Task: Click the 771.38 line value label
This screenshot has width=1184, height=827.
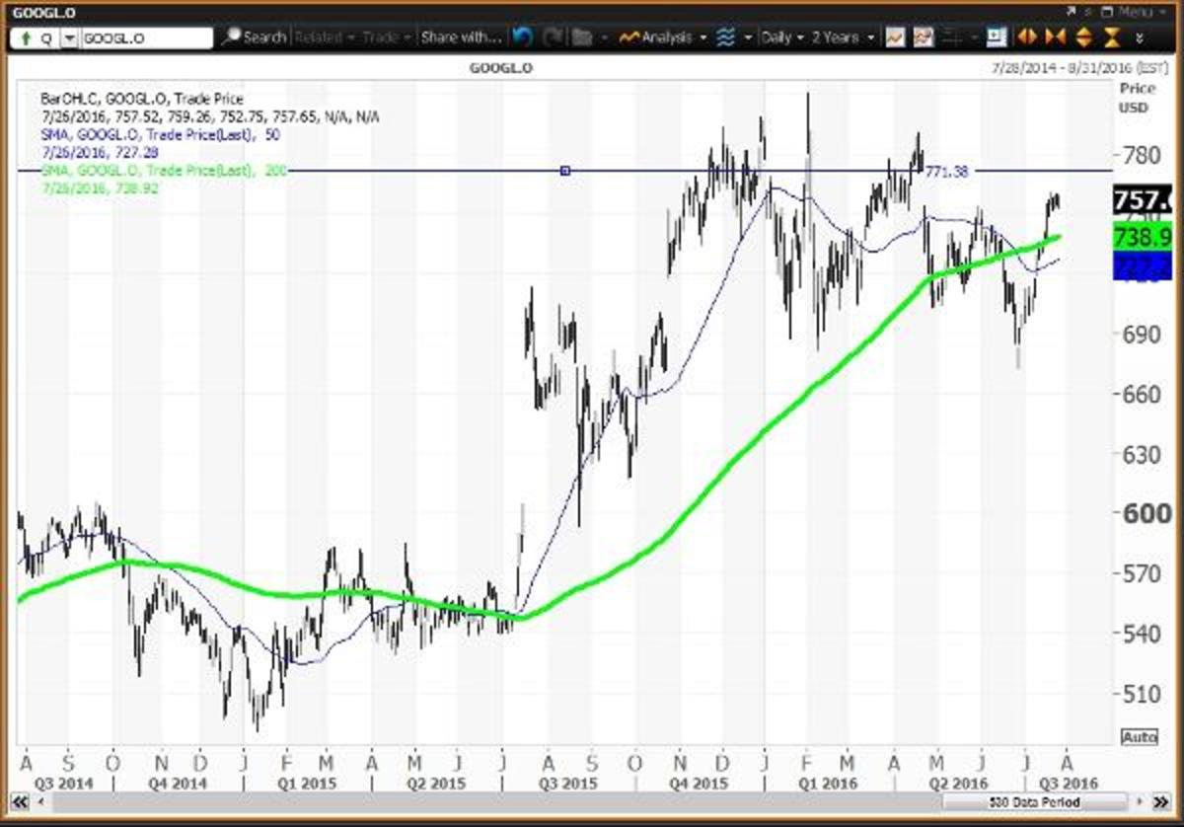Action: (946, 171)
